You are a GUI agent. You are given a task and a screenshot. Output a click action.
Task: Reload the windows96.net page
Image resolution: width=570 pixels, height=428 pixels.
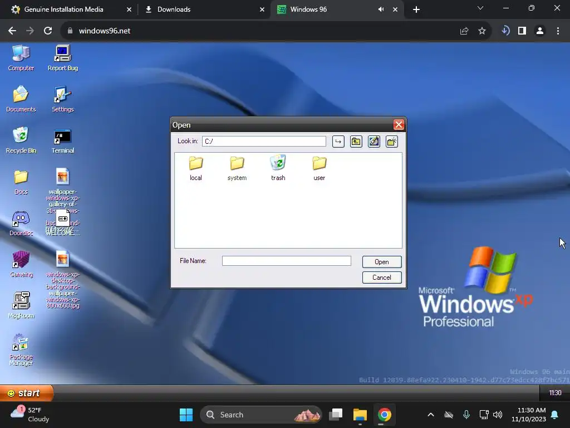[x=48, y=31]
